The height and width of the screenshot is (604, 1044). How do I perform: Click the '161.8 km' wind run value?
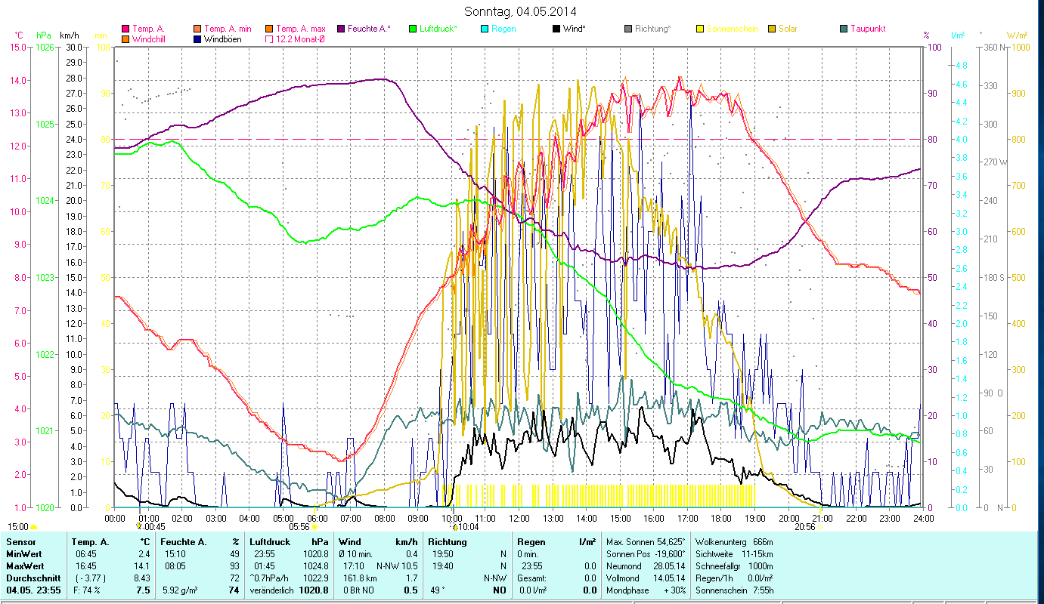359,578
